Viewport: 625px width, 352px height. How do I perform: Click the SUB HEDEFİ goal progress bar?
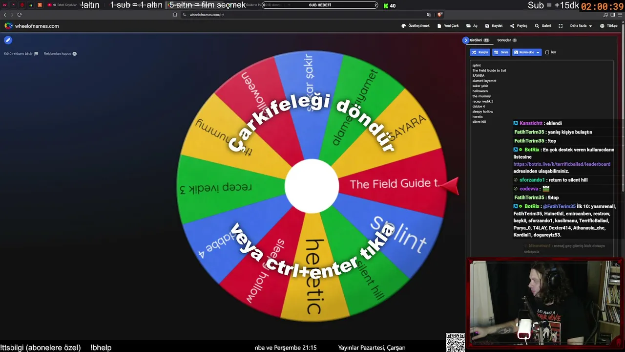(x=320, y=5)
